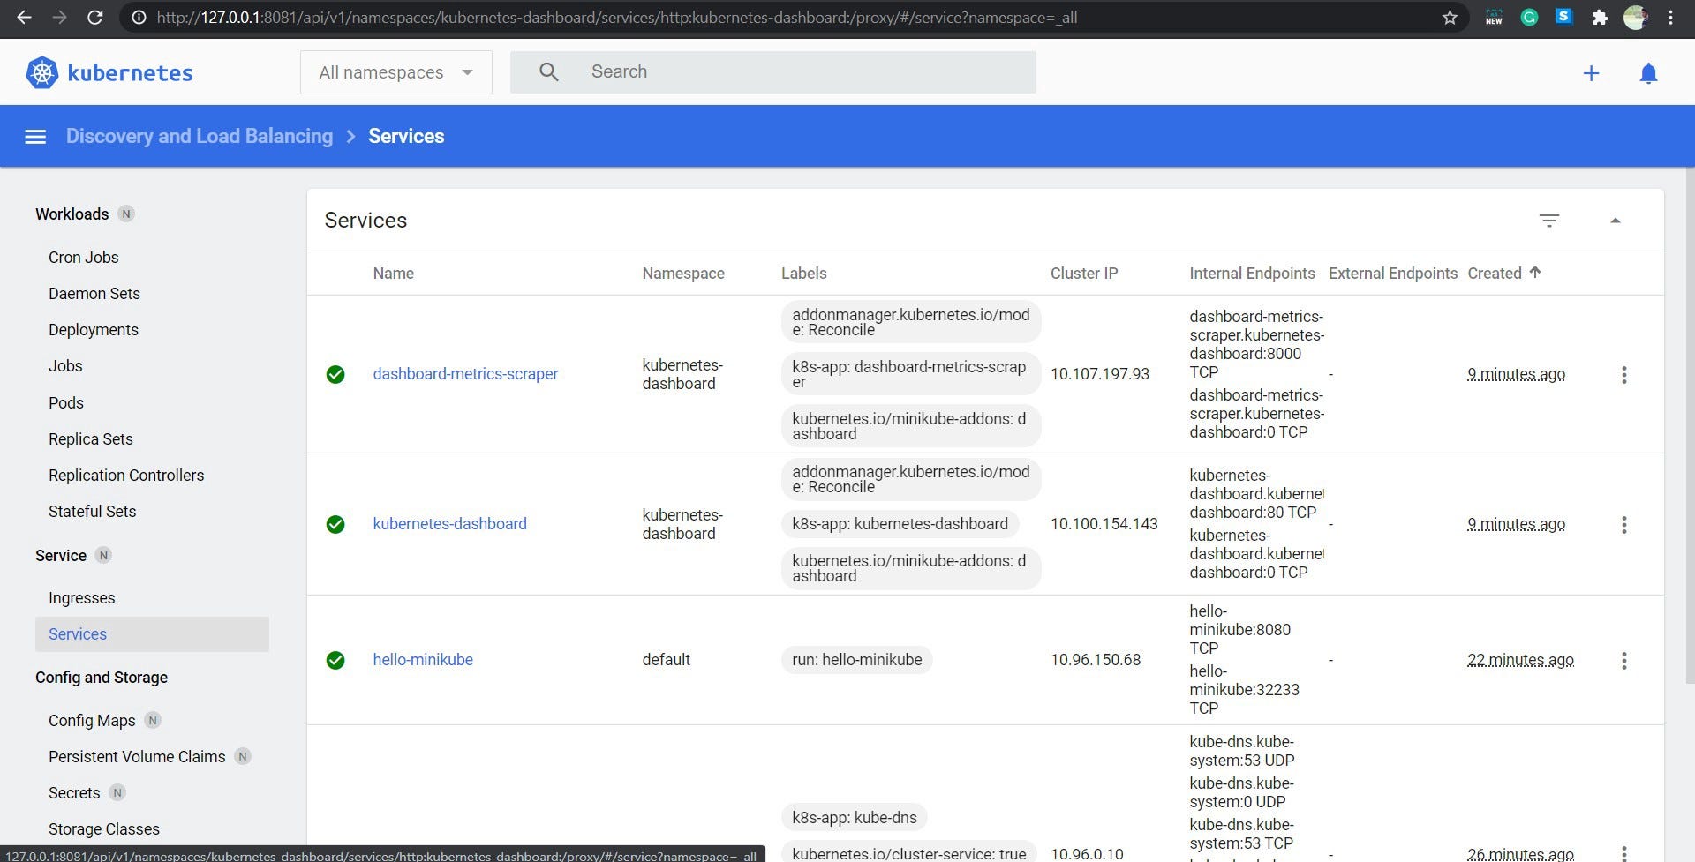Open Secrets in sidebar

[74, 793]
